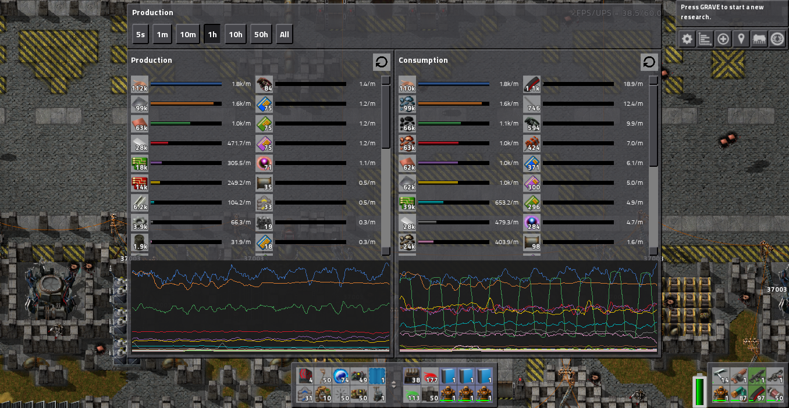Show All-time production statistics
The image size is (789, 408).
pyautogui.click(x=284, y=34)
